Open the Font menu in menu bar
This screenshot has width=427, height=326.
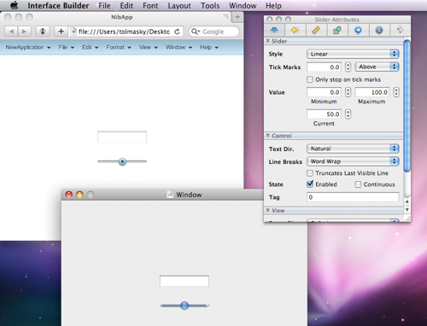pos(150,6)
